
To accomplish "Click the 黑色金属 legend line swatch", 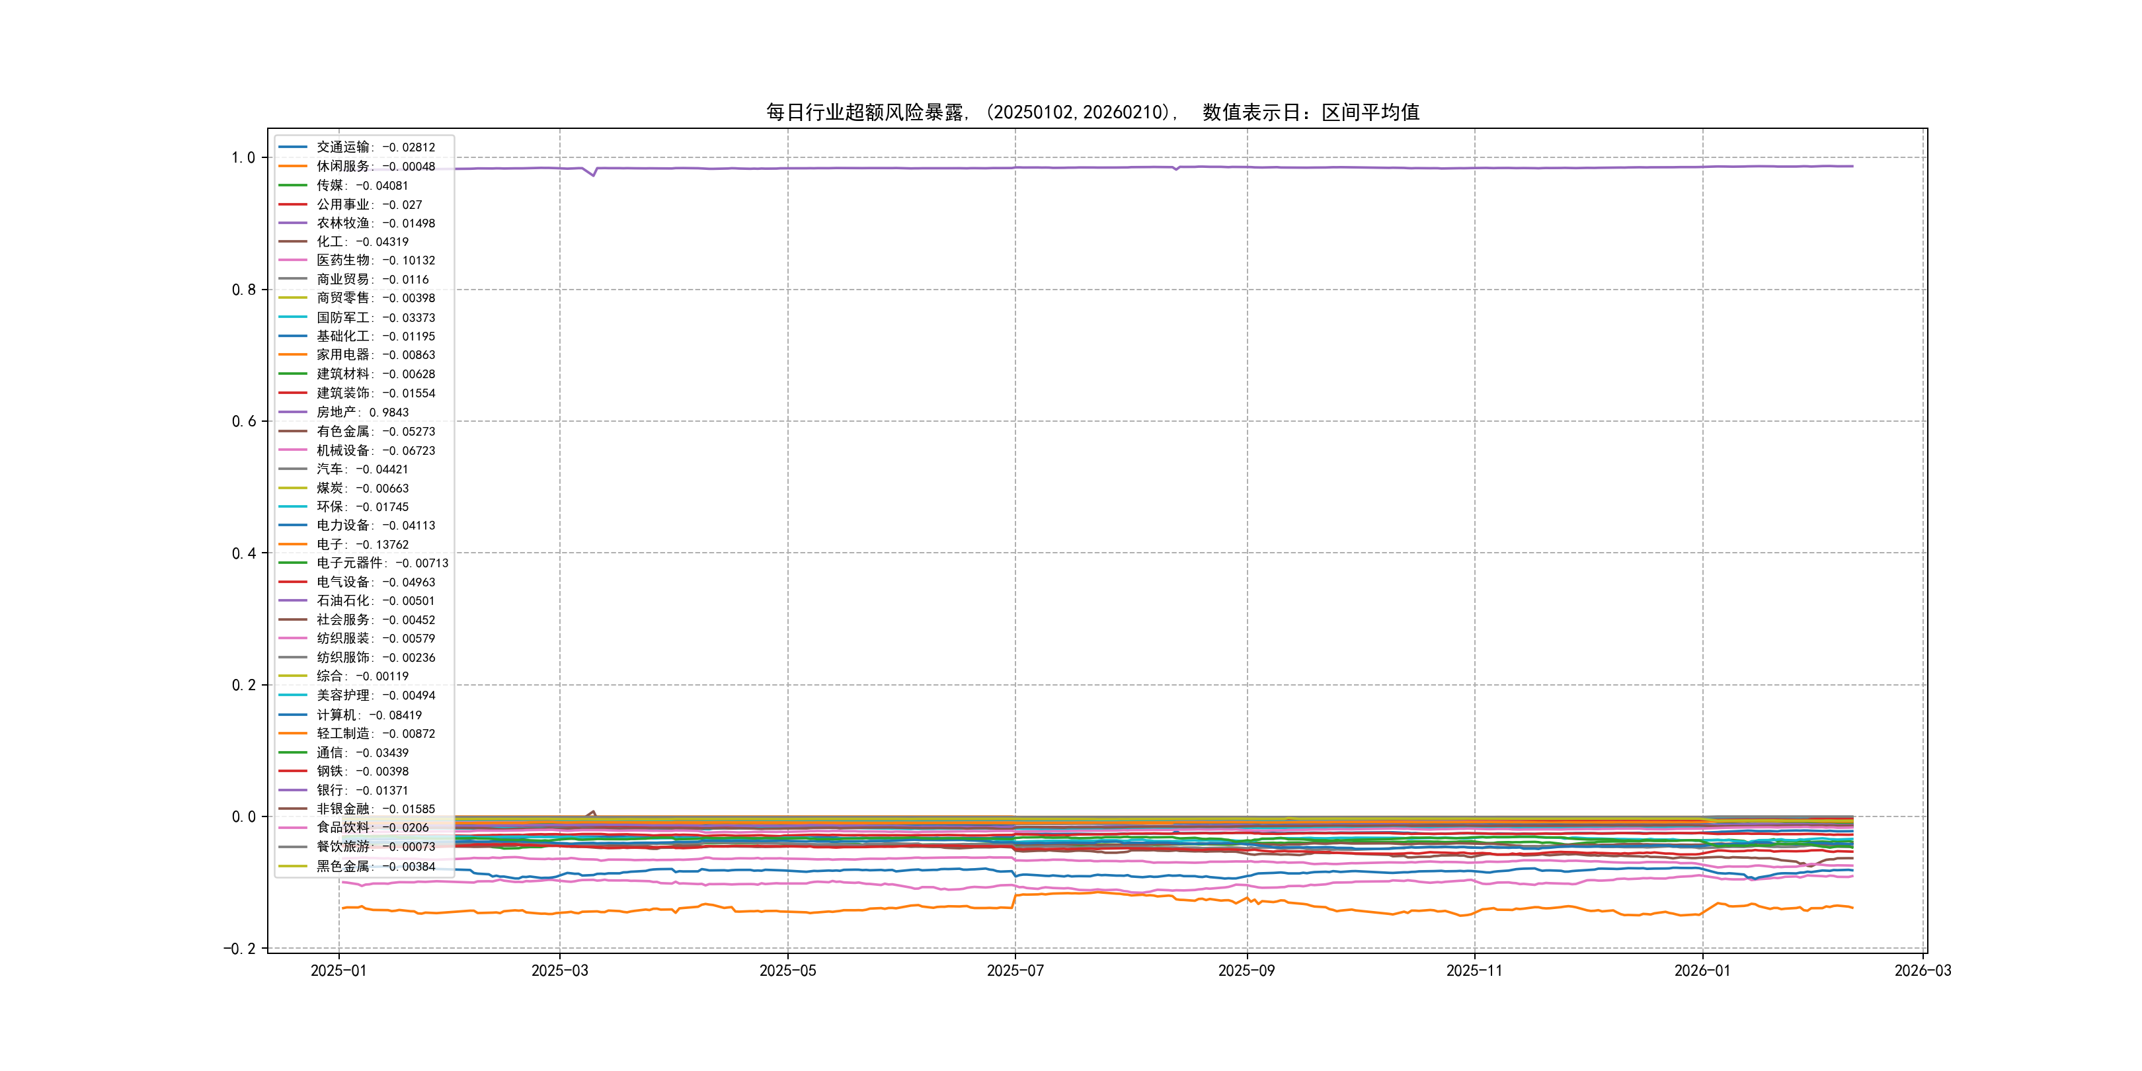I will pyautogui.click(x=293, y=867).
